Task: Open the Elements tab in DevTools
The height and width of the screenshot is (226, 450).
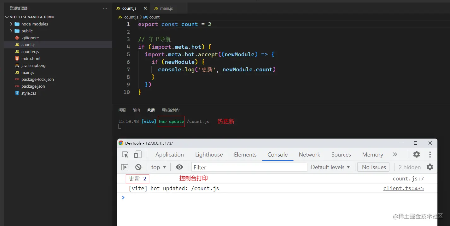Action: click(x=245, y=155)
